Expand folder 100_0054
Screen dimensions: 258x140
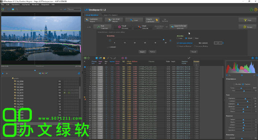pyautogui.click(x=14, y=81)
